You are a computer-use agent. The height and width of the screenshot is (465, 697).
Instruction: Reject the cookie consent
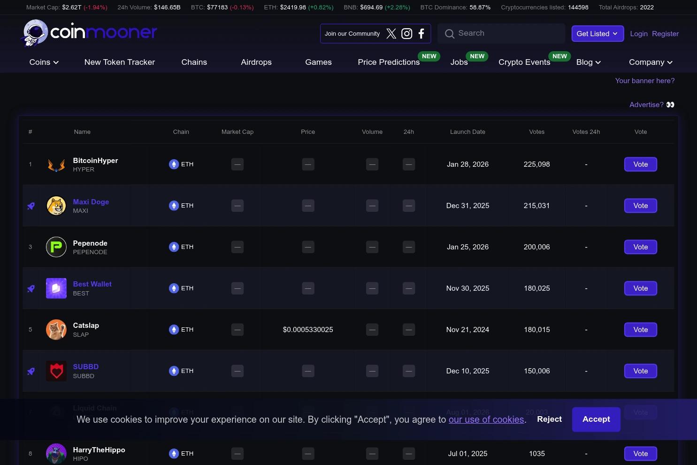pos(549,419)
